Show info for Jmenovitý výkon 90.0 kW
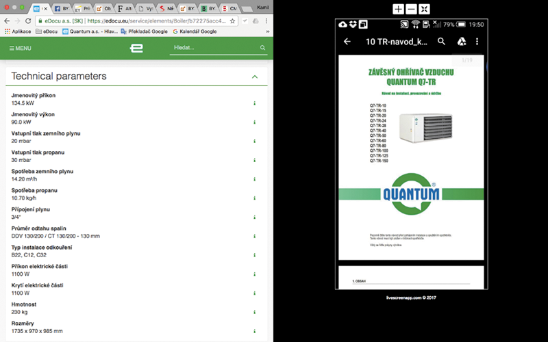Image resolution: width=548 pixels, height=342 pixels. coord(255,122)
